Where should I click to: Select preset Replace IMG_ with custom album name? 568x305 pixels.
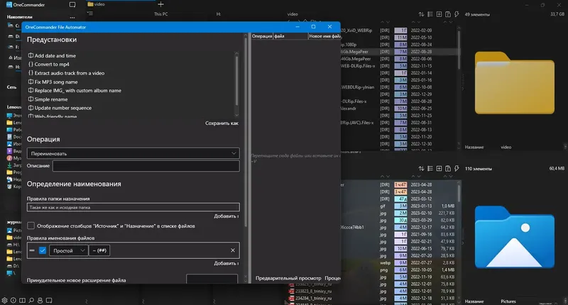pos(75,91)
